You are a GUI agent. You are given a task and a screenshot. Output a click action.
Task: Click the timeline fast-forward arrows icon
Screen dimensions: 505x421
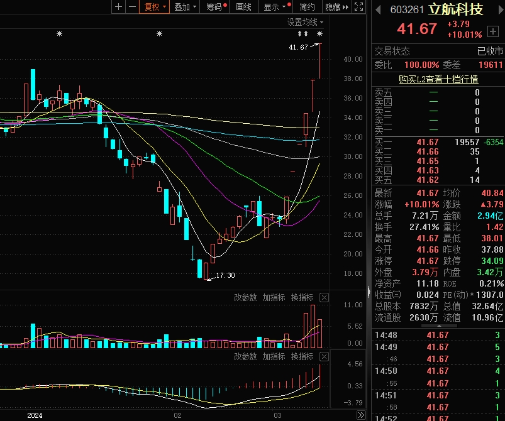click(361, 415)
